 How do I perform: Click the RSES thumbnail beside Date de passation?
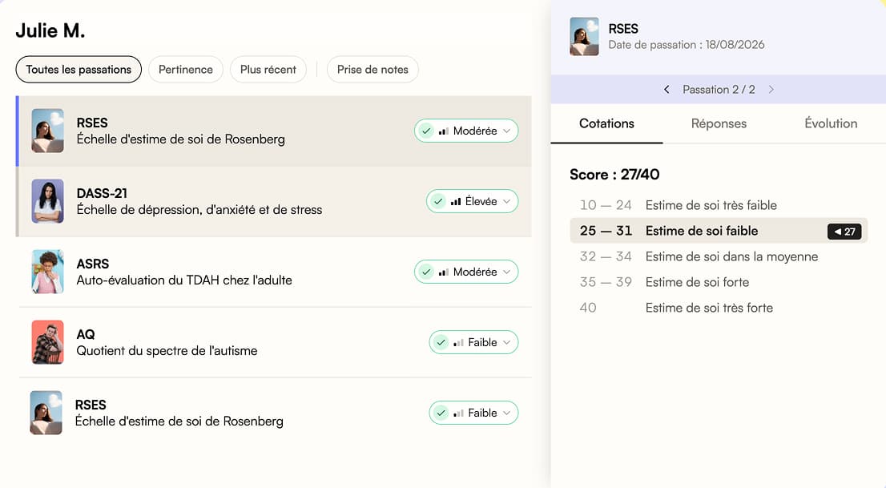tap(584, 36)
